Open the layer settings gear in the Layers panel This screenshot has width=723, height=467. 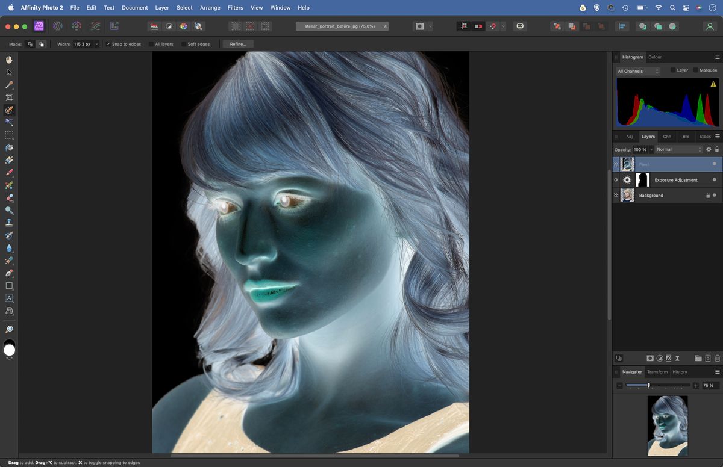[709, 149]
